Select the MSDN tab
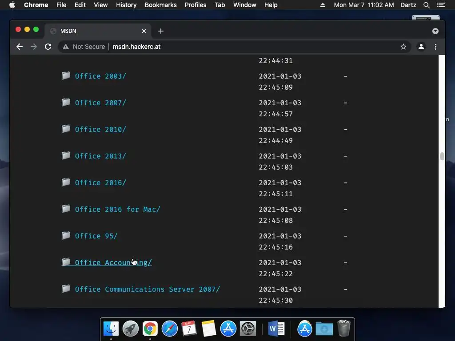Image resolution: width=455 pixels, height=341 pixels. (x=97, y=31)
